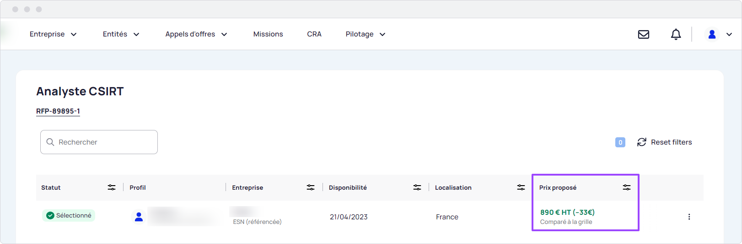Expand the Entreprise chevron arrow

pos(74,34)
